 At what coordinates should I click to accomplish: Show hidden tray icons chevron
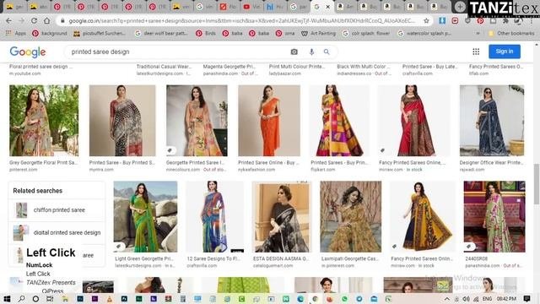pyautogui.click(x=446, y=299)
